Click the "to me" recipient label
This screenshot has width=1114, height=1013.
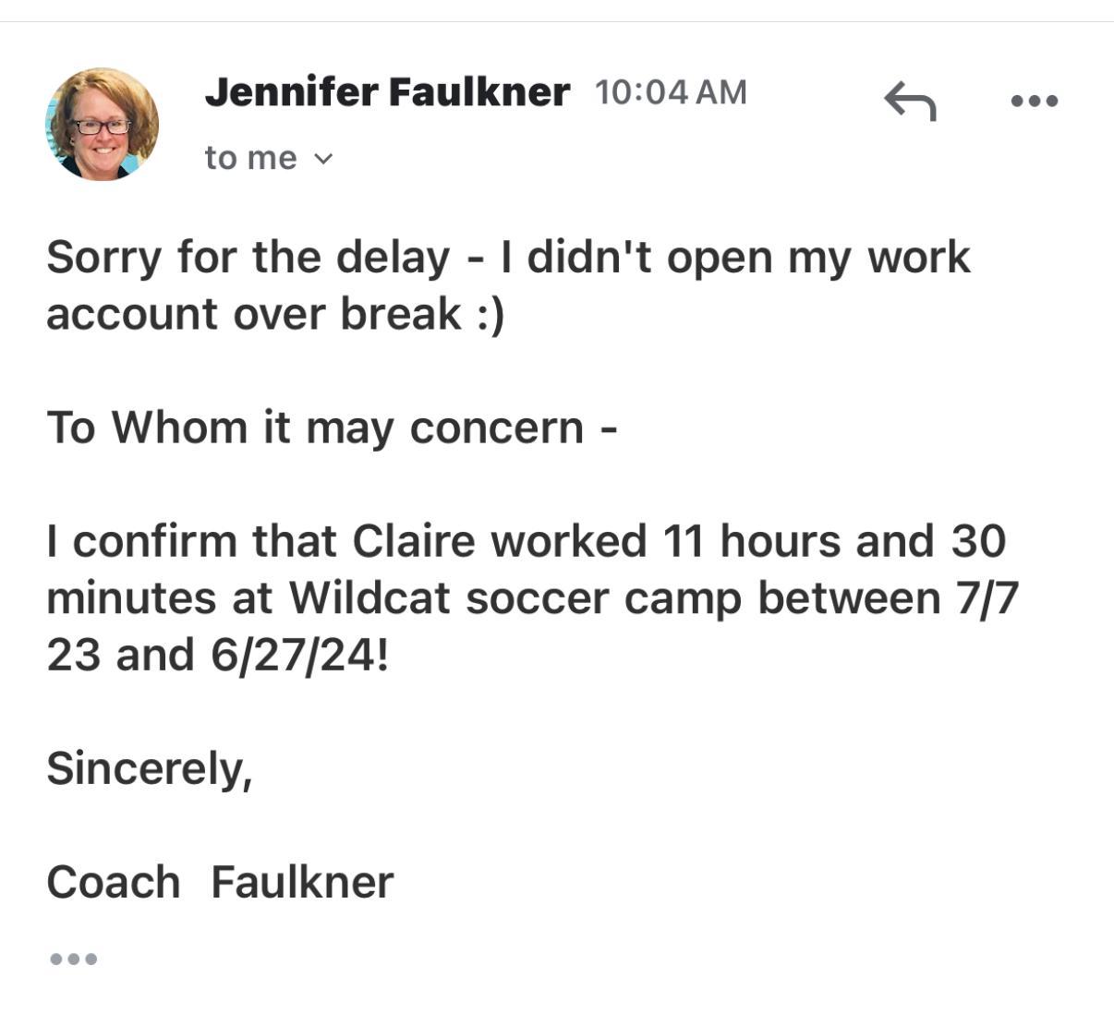250,158
